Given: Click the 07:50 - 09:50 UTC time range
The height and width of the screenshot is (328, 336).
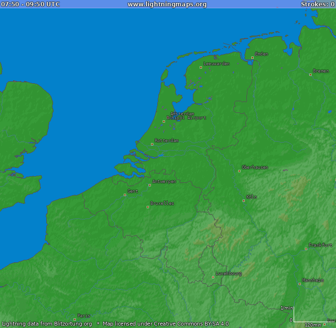Looking at the screenshot, I should coord(30,4).
